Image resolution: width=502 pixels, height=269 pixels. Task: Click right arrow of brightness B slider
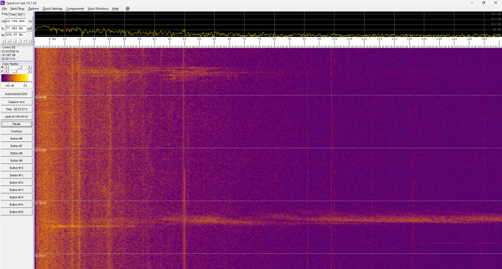tap(29, 67)
